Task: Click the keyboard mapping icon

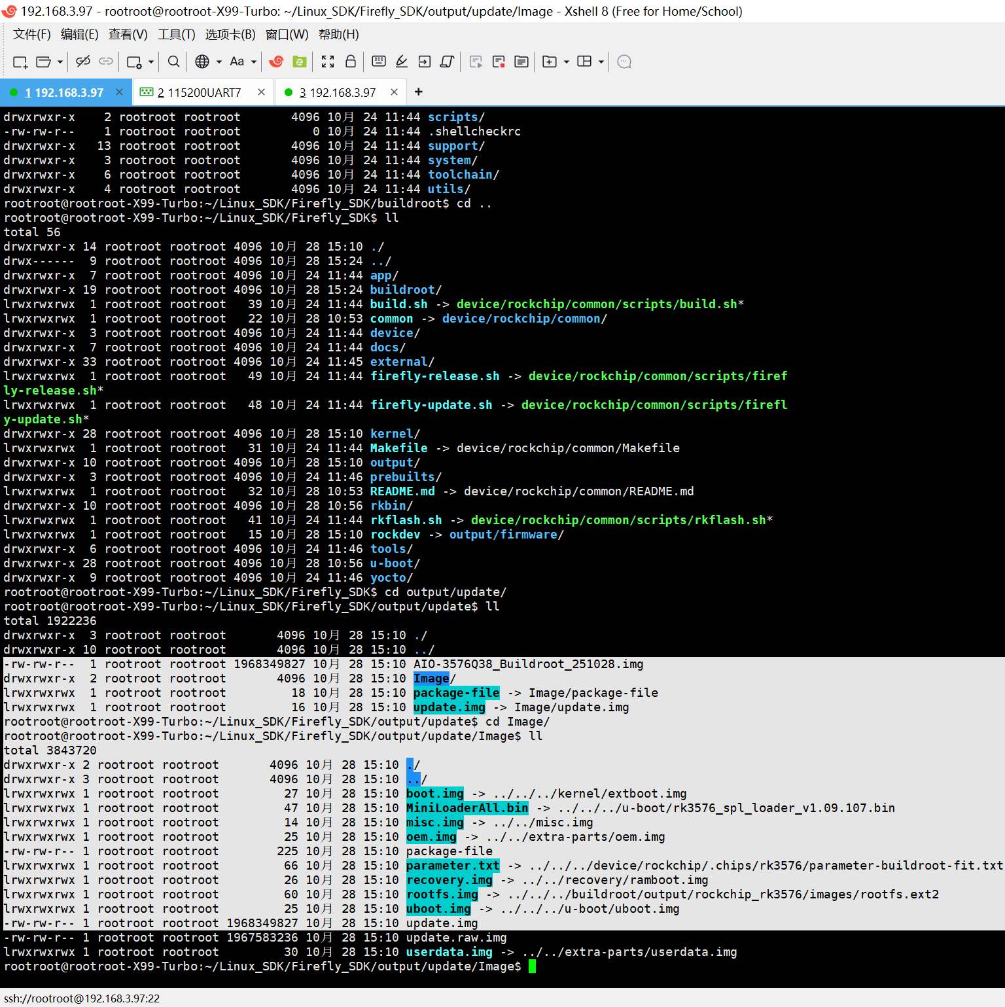Action: (x=379, y=62)
